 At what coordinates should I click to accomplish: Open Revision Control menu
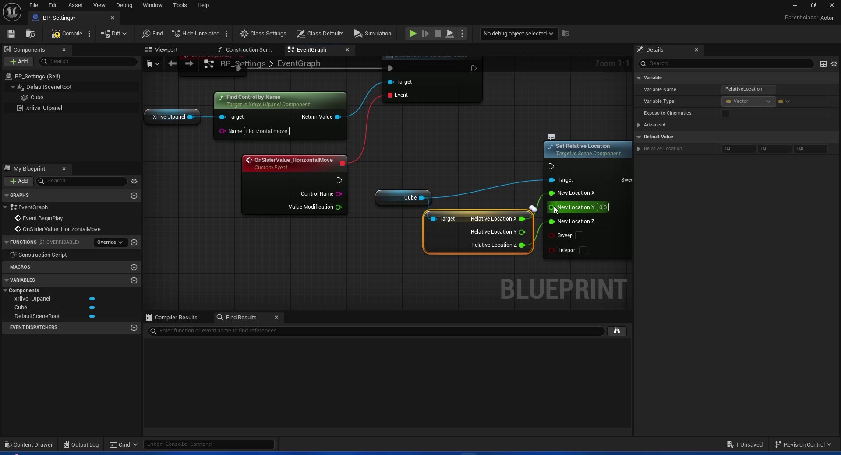(x=803, y=444)
